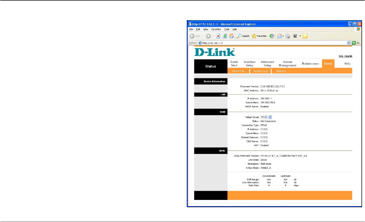Switch to the Interface Setup tab
The image size is (365, 222).
pos(250,64)
